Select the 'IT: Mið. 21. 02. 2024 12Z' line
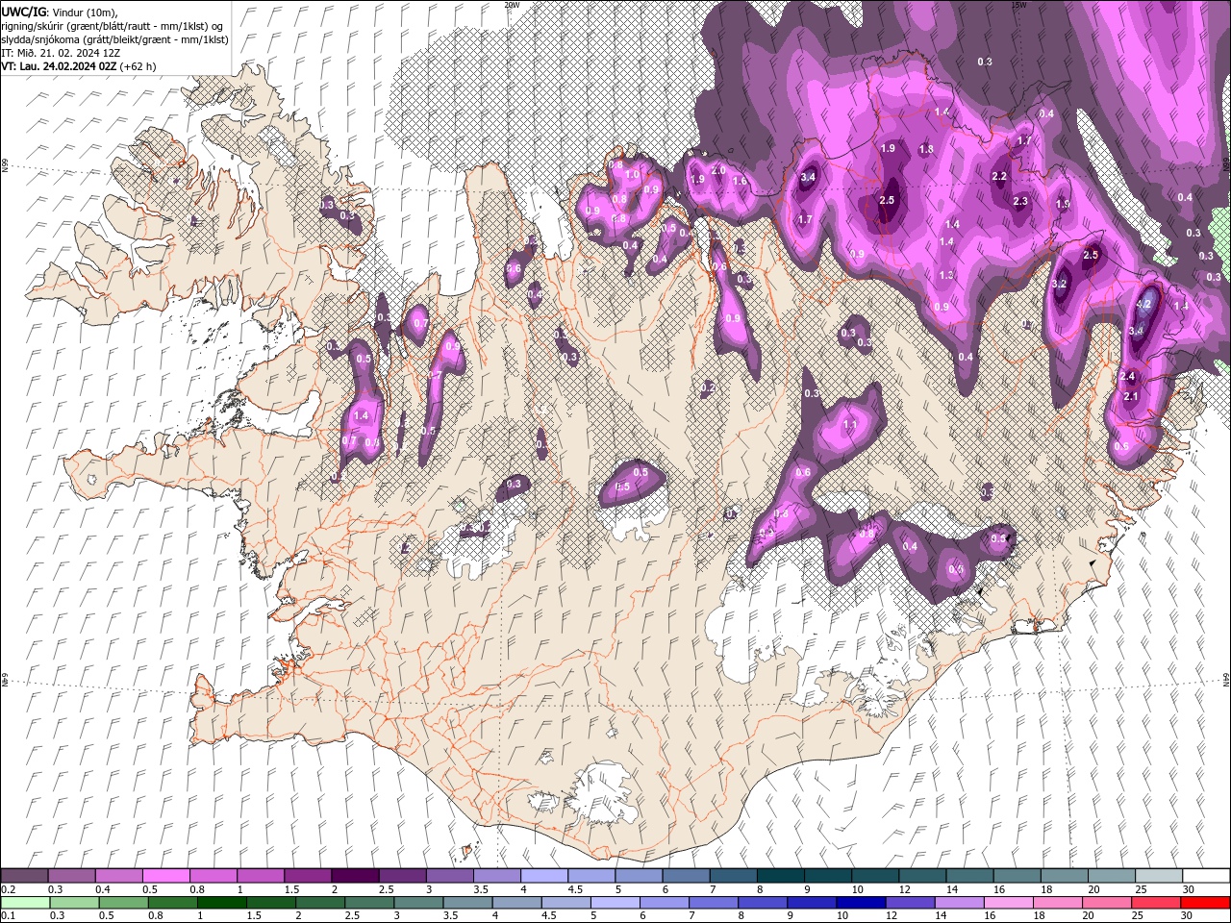This screenshot has width=1231, height=923. point(61,53)
